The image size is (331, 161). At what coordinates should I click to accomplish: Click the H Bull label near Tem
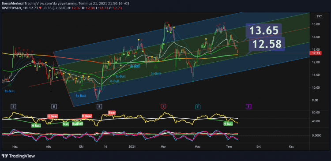click(x=228, y=124)
